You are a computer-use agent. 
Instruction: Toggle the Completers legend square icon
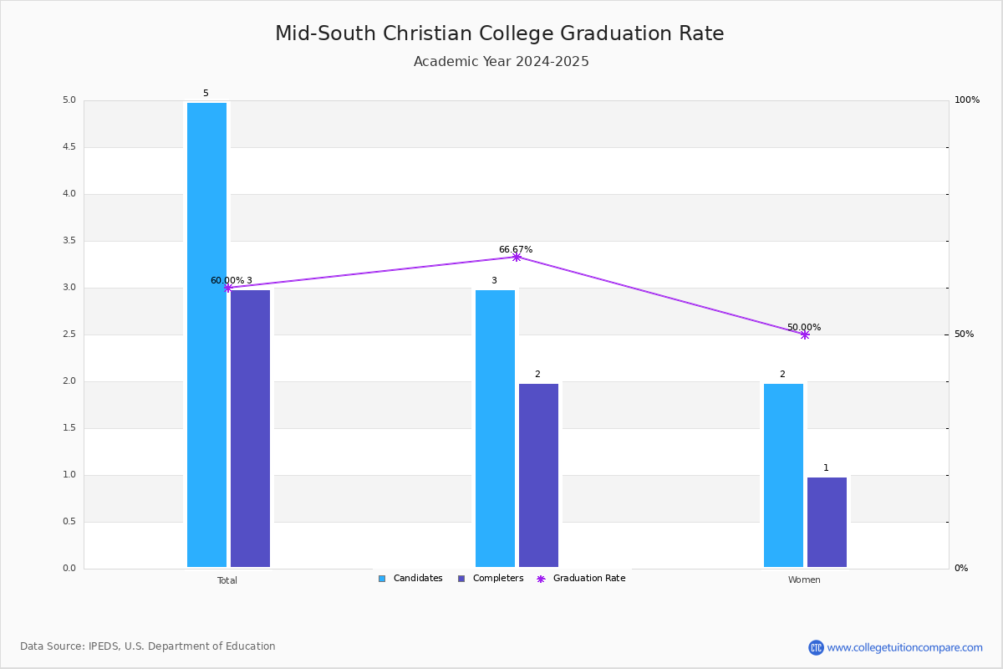click(x=461, y=579)
